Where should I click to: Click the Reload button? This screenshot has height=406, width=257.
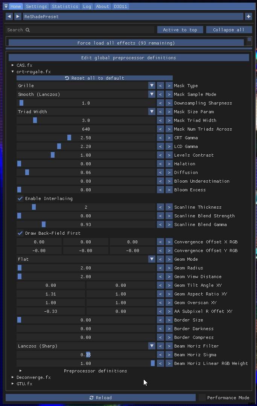coord(100,397)
